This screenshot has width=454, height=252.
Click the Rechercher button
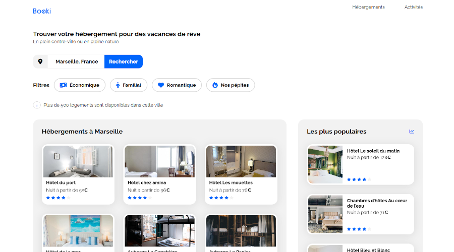pos(124,61)
